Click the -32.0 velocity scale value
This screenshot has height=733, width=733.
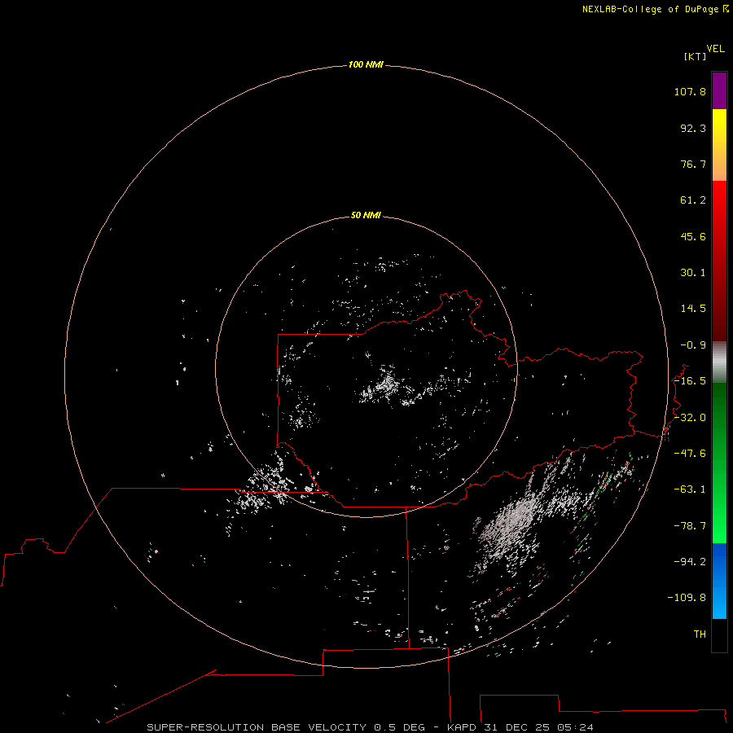pyautogui.click(x=690, y=418)
